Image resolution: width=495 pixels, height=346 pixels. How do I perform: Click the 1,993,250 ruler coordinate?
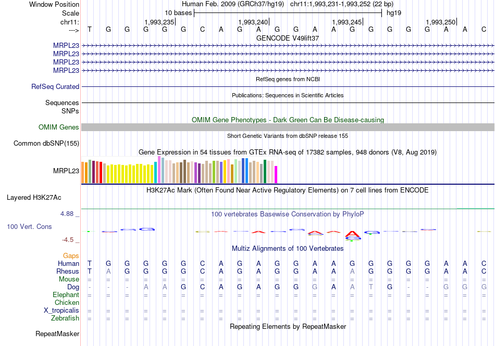440,22
